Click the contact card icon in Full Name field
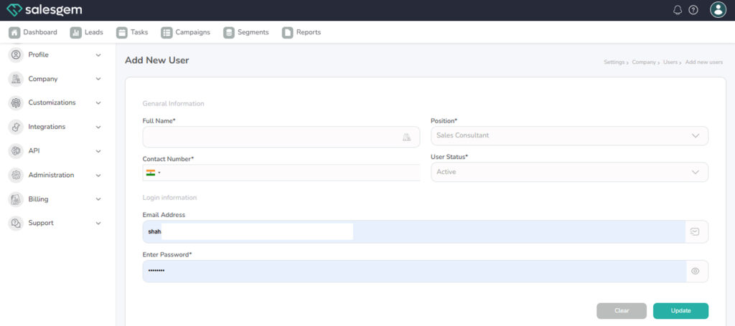 coord(406,137)
